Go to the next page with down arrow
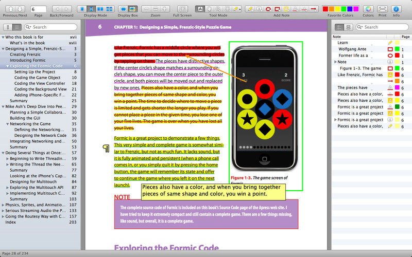The image size is (412, 257). tap(20, 9)
